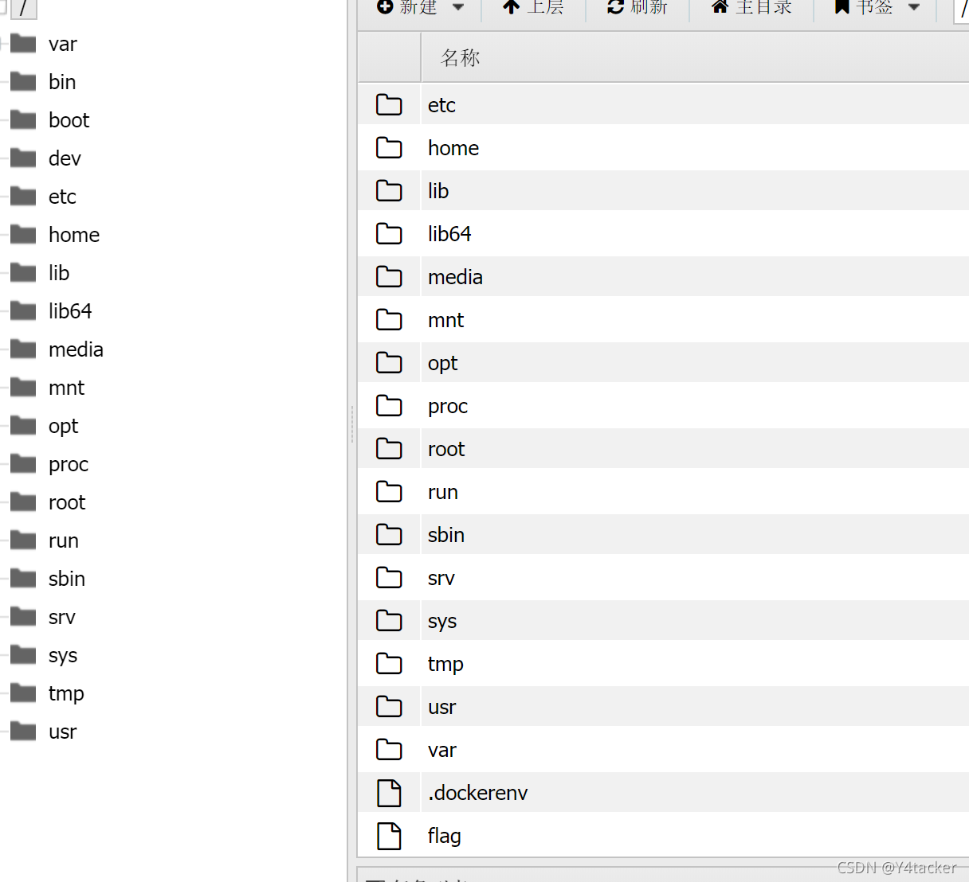
Task: Click lib folder icon in file list
Action: pyautogui.click(x=389, y=190)
